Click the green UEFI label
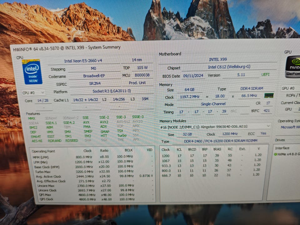This screenshot has height=225, width=300. [x=265, y=74]
